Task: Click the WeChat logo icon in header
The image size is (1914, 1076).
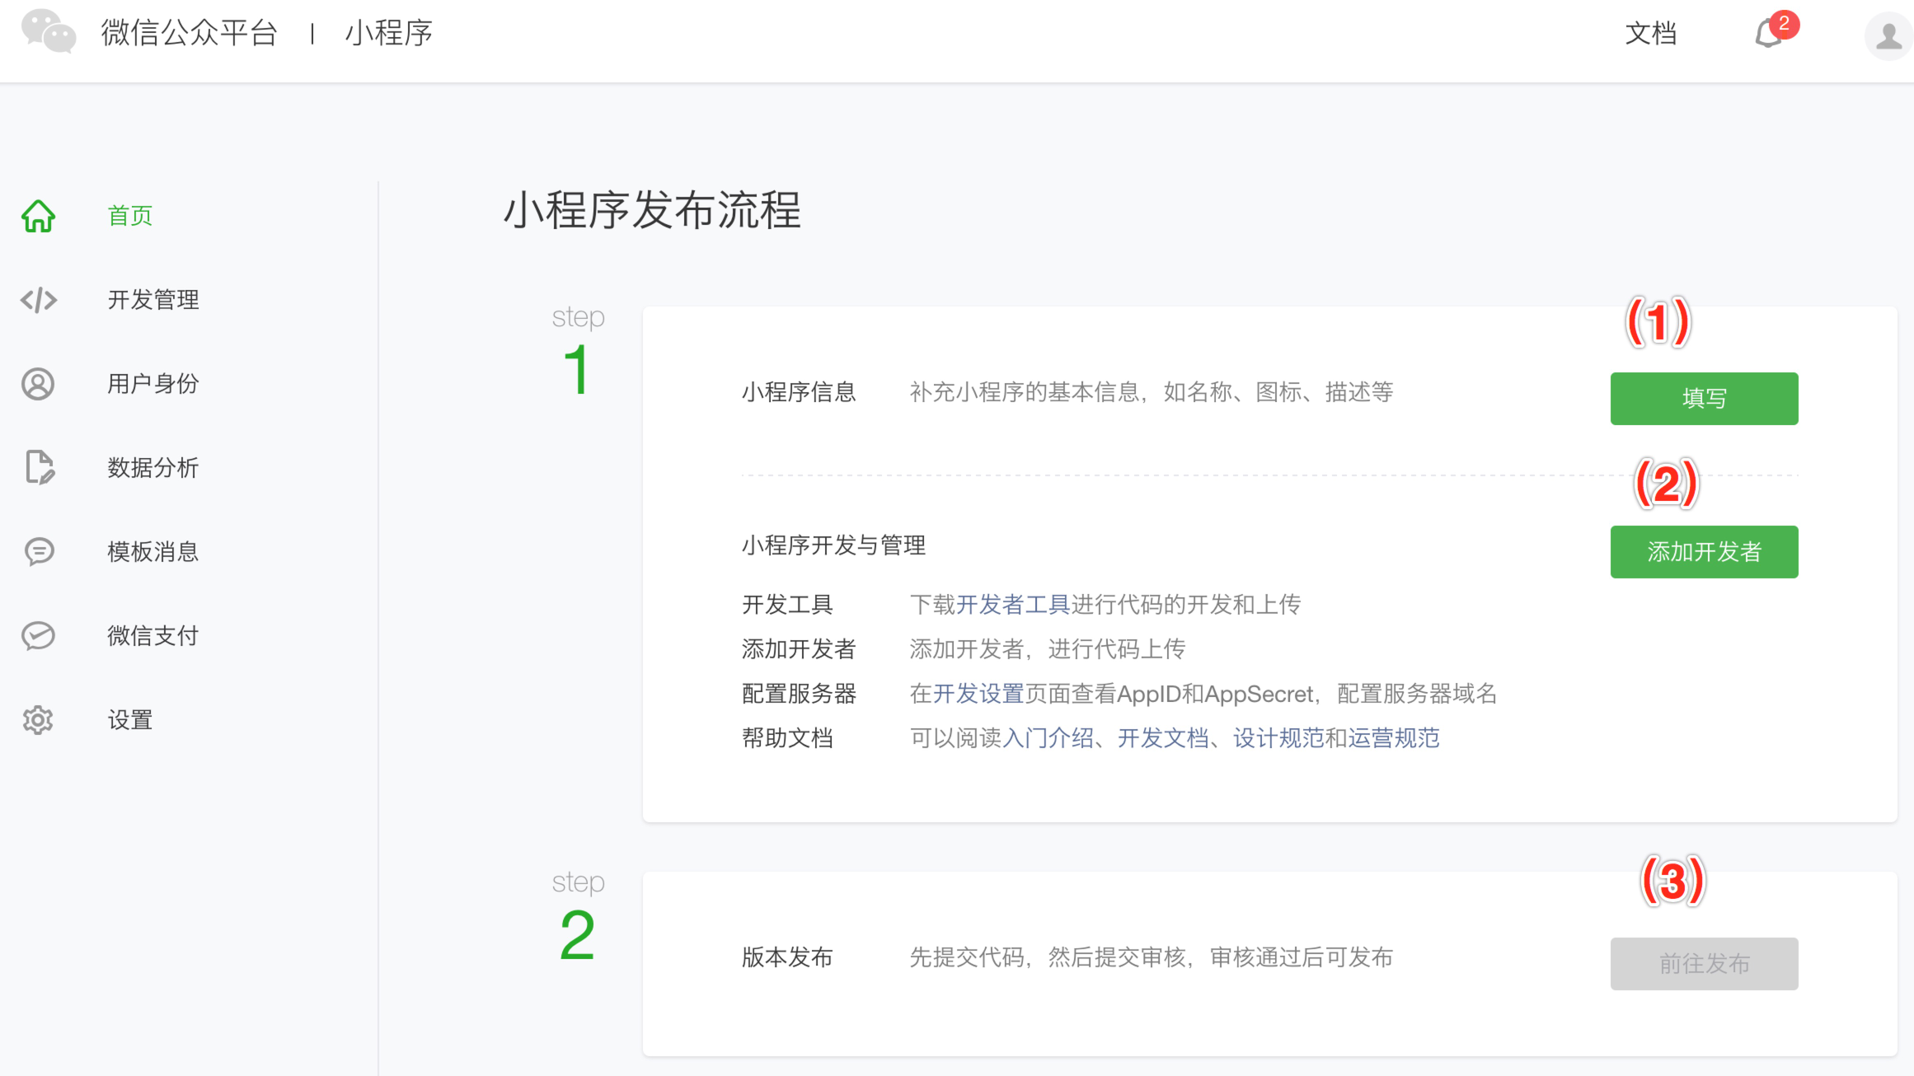Action: point(49,32)
